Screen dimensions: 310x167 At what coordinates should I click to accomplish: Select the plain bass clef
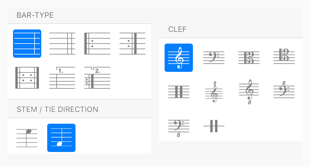(214, 58)
